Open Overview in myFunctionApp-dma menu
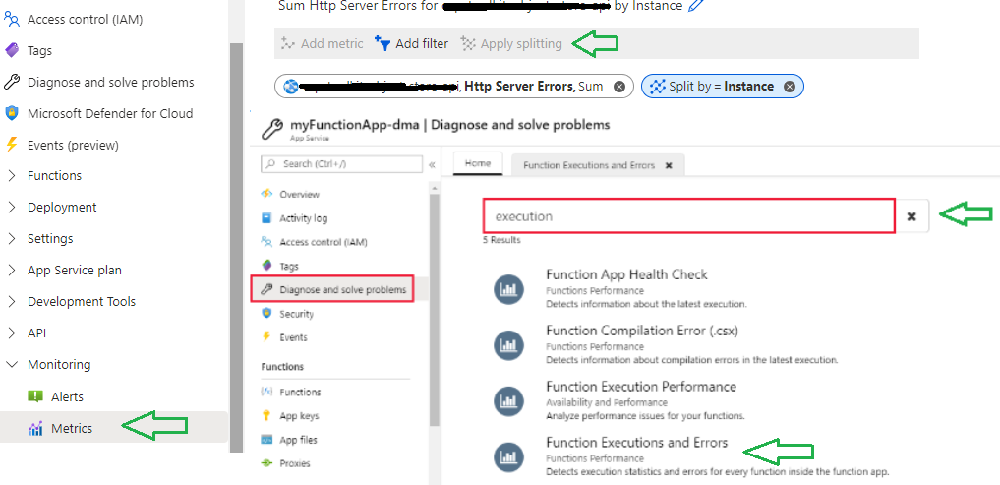The height and width of the screenshot is (485, 1000). click(x=299, y=194)
